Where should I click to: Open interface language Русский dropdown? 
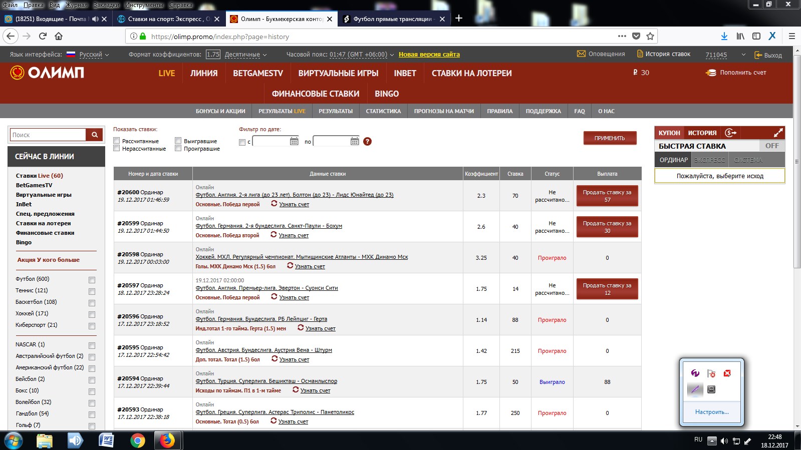click(x=94, y=55)
